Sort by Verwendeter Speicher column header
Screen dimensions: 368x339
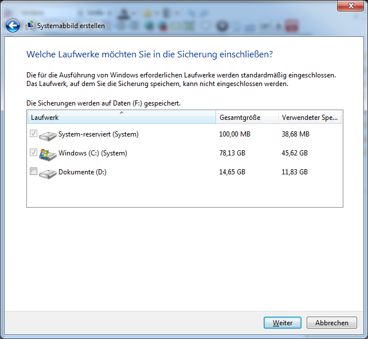pyautogui.click(x=310, y=118)
